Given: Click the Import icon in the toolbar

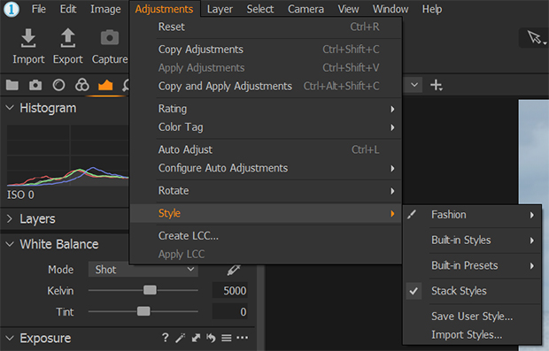Looking at the screenshot, I should 28,38.
